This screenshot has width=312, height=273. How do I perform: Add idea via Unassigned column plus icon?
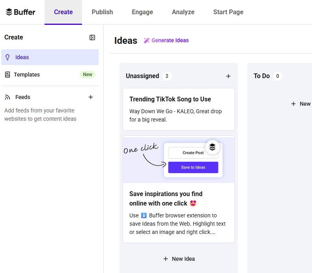click(x=228, y=76)
